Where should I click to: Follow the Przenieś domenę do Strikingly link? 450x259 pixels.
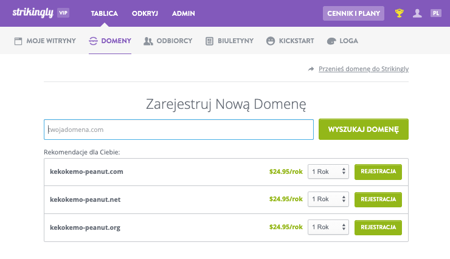364,69
